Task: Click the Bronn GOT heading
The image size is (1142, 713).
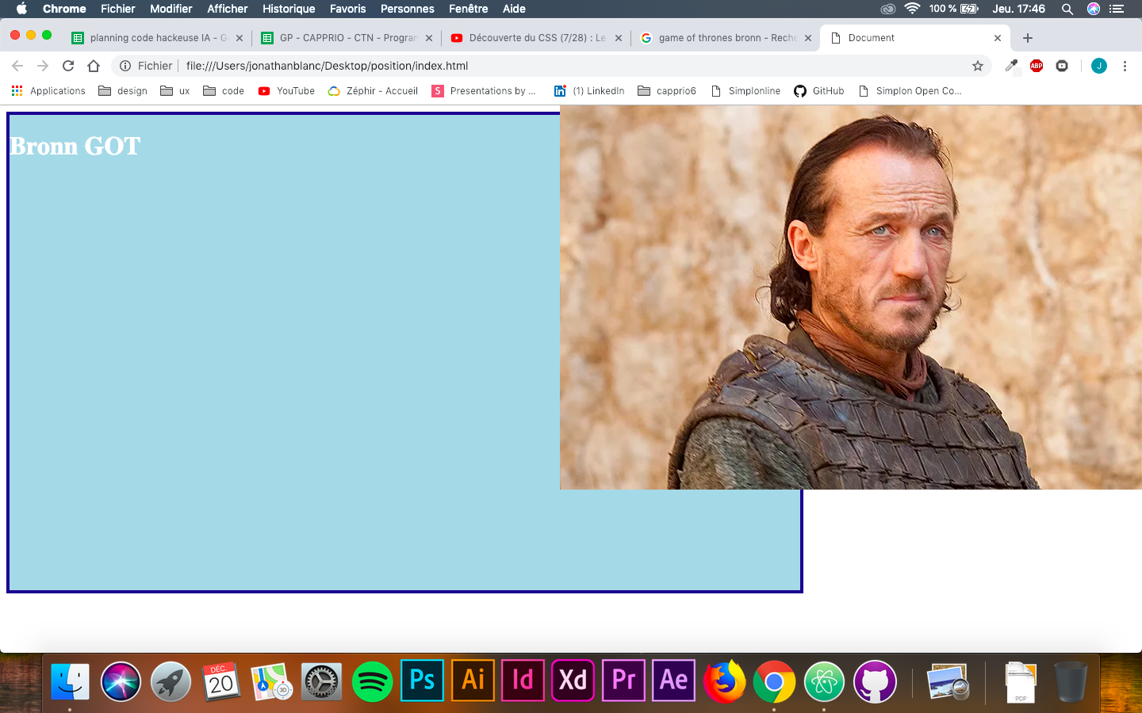Action: point(75,146)
